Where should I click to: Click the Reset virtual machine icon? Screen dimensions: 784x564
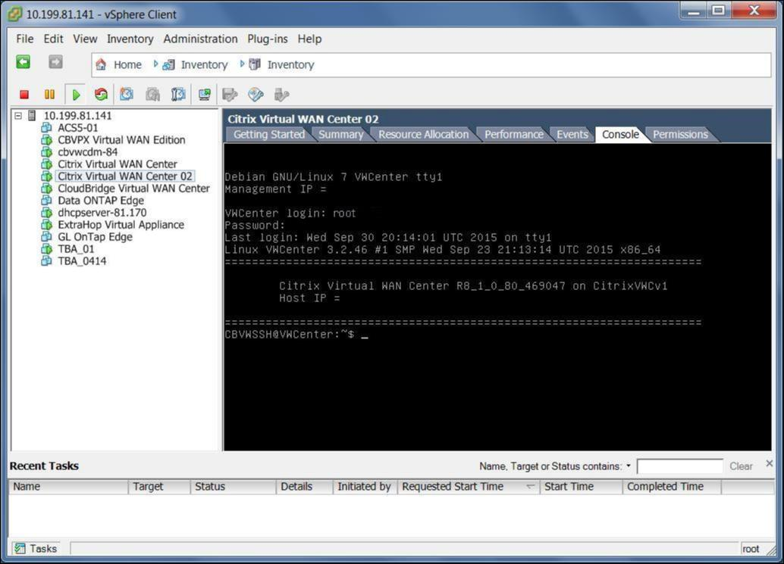(x=101, y=95)
